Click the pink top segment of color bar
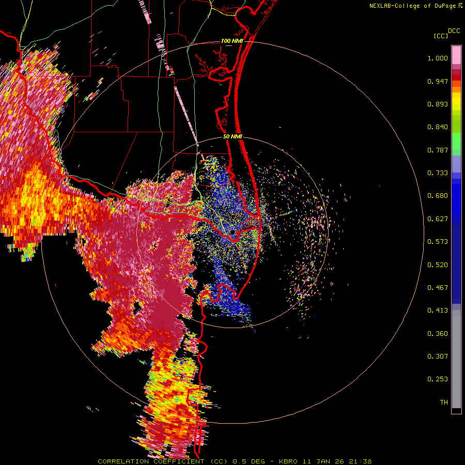Screen dimensions: 465x465 coord(456,55)
